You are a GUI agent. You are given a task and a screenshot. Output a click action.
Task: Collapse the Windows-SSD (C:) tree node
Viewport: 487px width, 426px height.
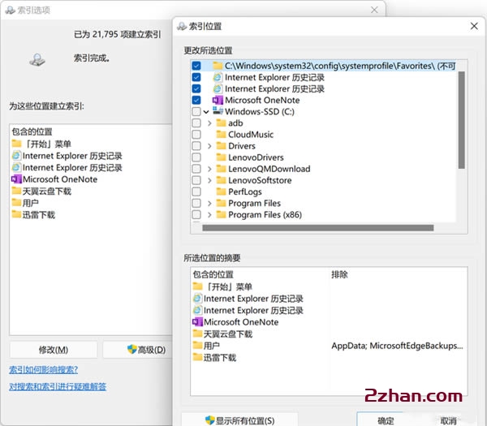click(x=206, y=112)
